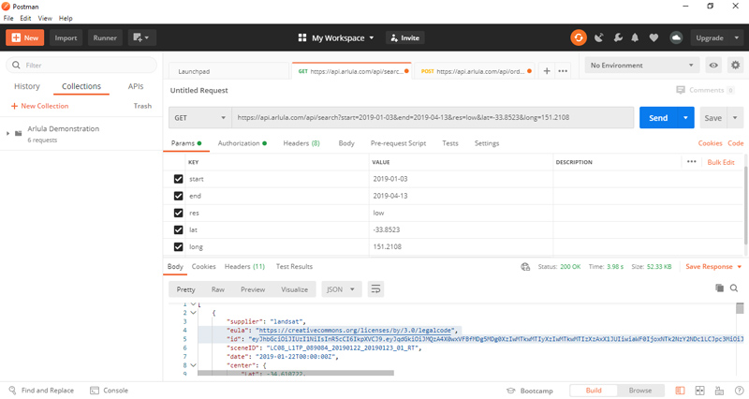Uncheck the long parameter
Image resolution: width=749 pixels, height=399 pixels.
(x=178, y=246)
